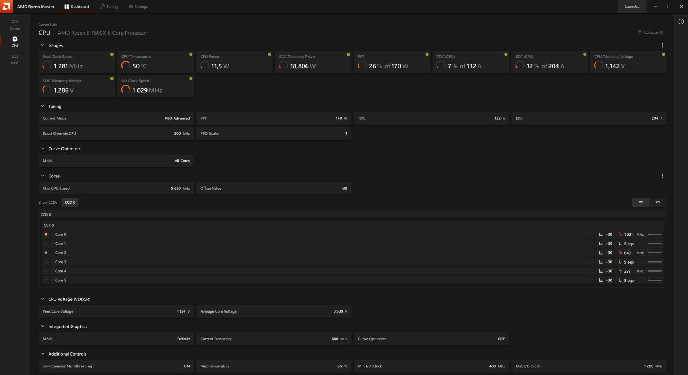Click Collapse All at top right
Viewport: 688px width, 375px height.
click(x=651, y=32)
